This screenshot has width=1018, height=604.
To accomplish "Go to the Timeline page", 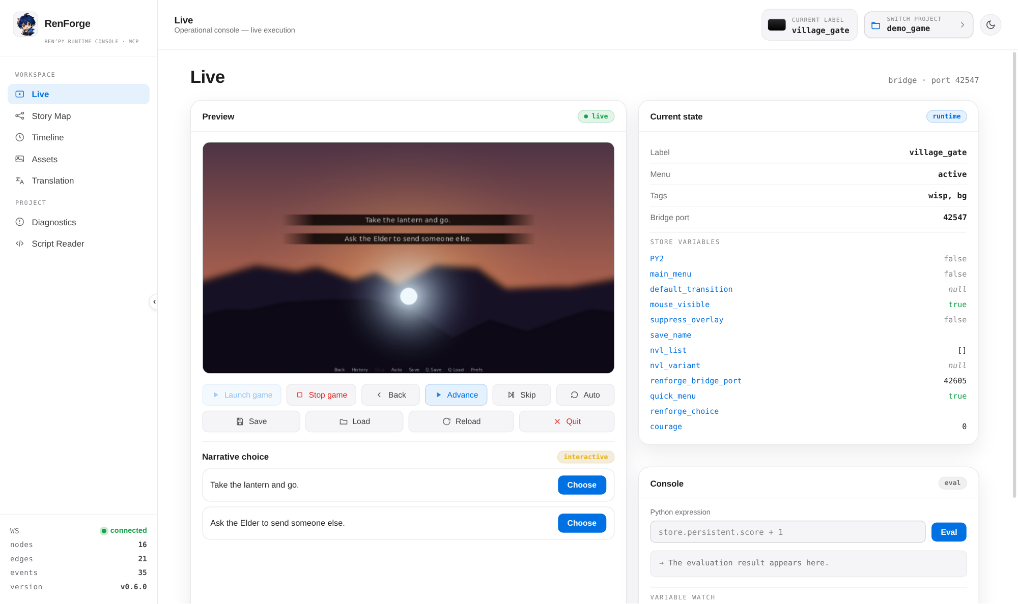I will [78, 137].
